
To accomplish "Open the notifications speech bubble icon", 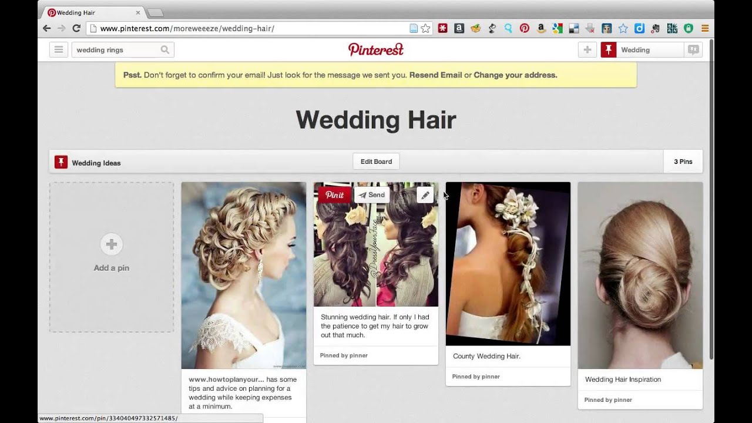I will [x=693, y=50].
